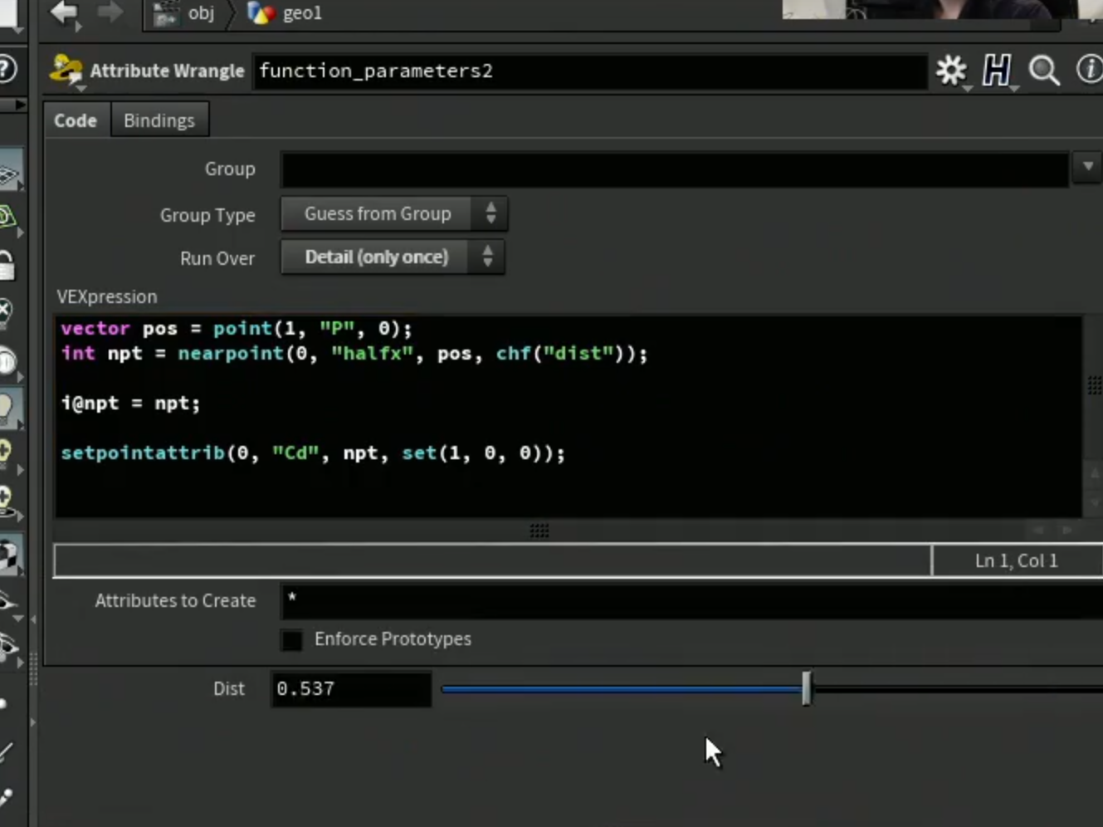This screenshot has height=827, width=1103.
Task: Click the node name field function_parameters2
Action: coord(590,71)
